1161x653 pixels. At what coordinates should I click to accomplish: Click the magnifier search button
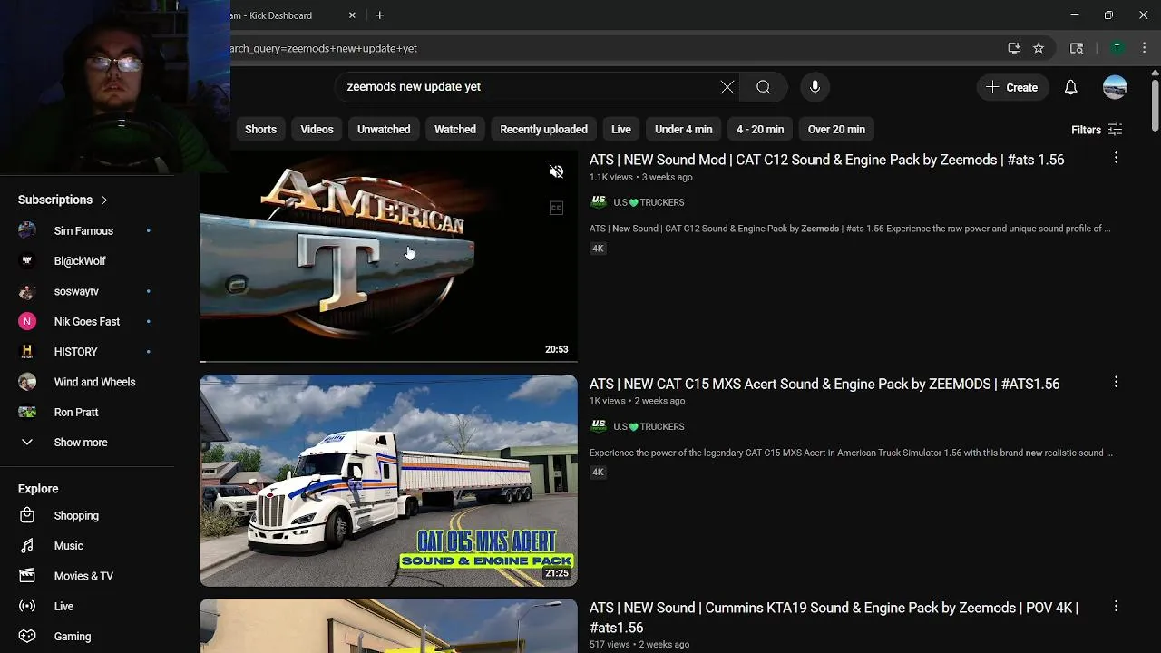pyautogui.click(x=764, y=87)
